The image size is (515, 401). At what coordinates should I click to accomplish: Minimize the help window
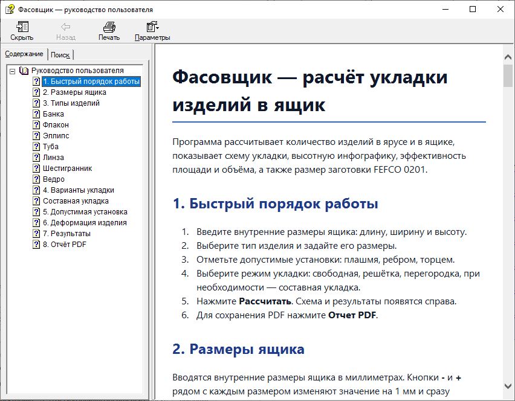click(445, 9)
